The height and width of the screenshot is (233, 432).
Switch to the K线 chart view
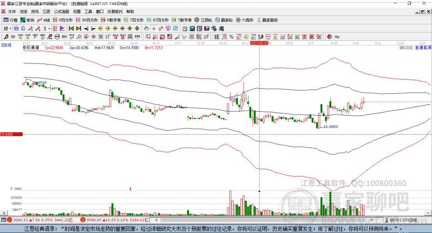[x=43, y=20]
